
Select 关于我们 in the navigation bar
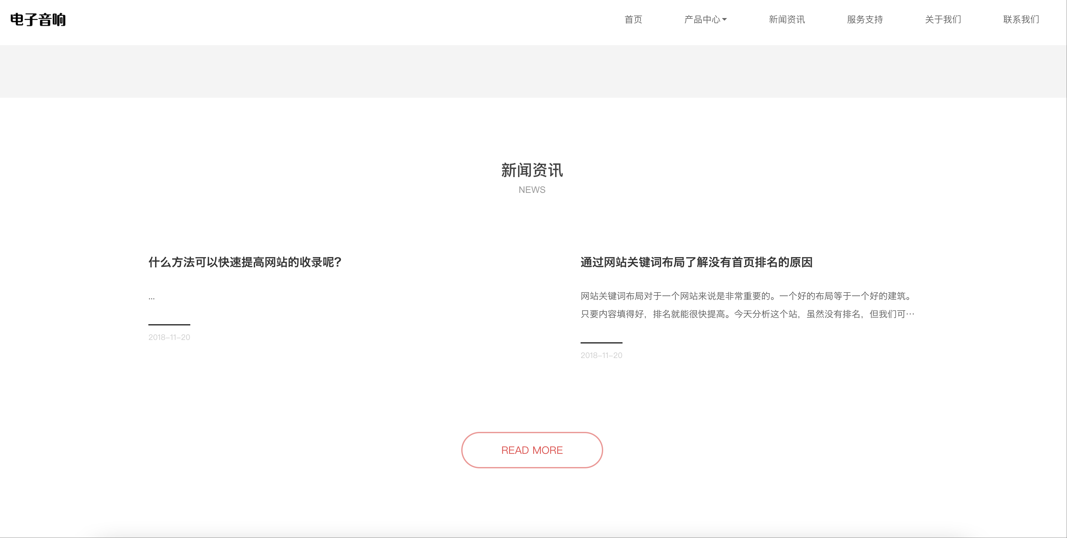tap(943, 19)
